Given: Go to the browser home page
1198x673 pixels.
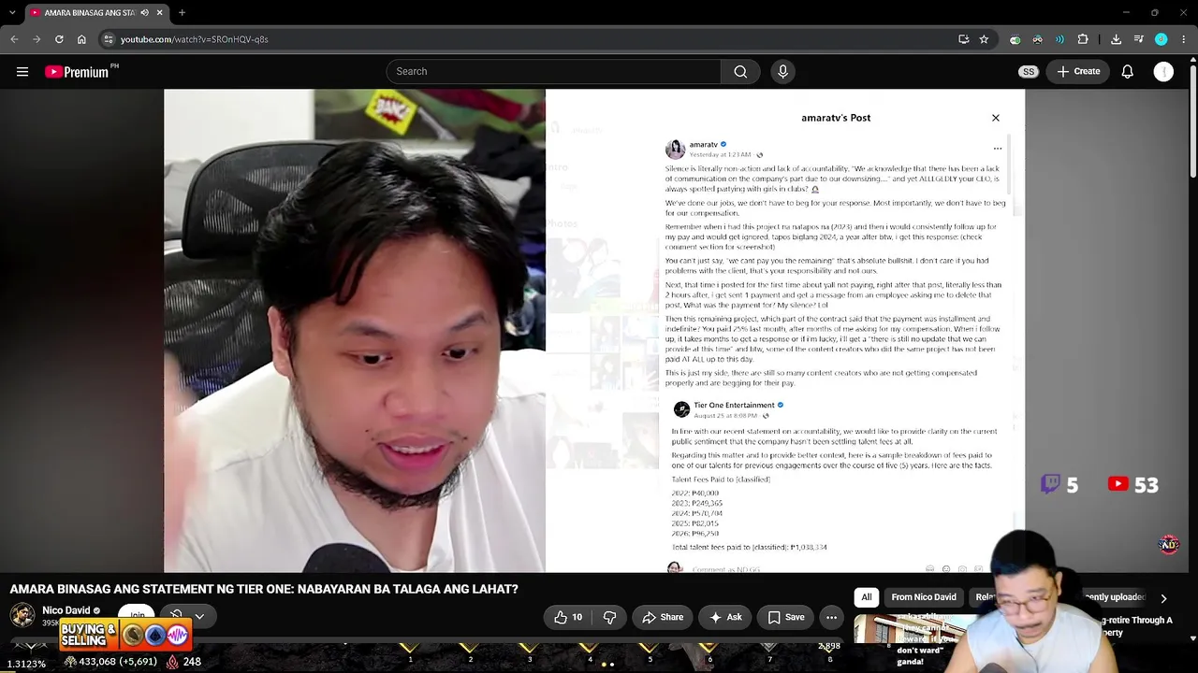Looking at the screenshot, I should [x=81, y=39].
